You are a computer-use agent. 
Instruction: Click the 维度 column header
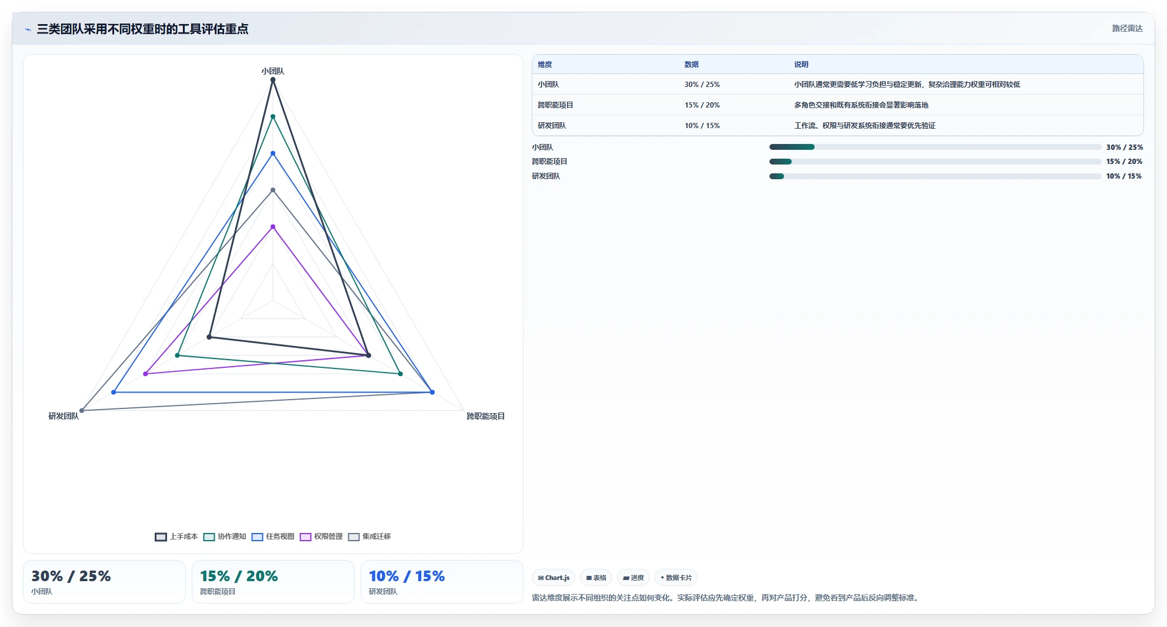(545, 65)
